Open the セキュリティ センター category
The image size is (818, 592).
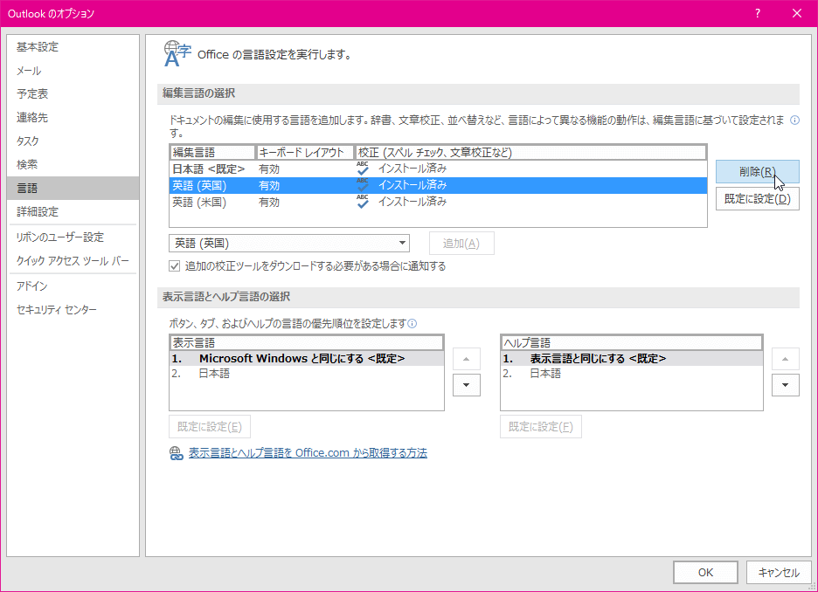73,310
